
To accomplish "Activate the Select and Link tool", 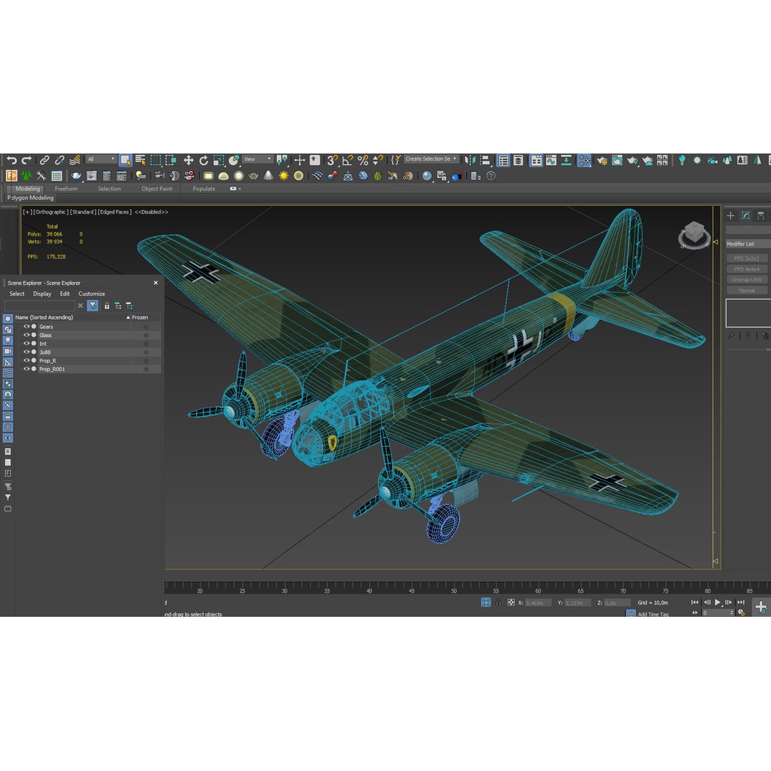I will [x=44, y=160].
